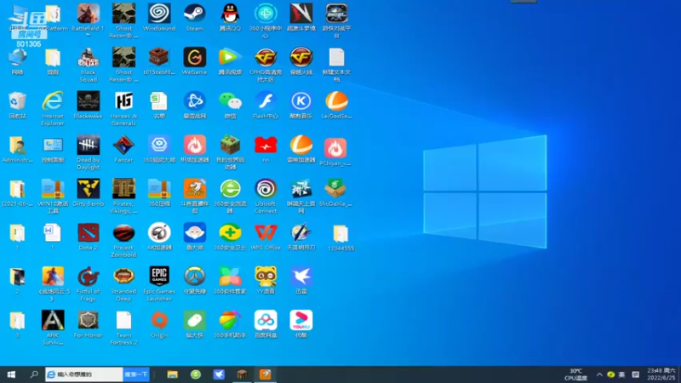This screenshot has height=383, width=681.
Task: Focus the taskbar search input box
Action: click(84, 374)
